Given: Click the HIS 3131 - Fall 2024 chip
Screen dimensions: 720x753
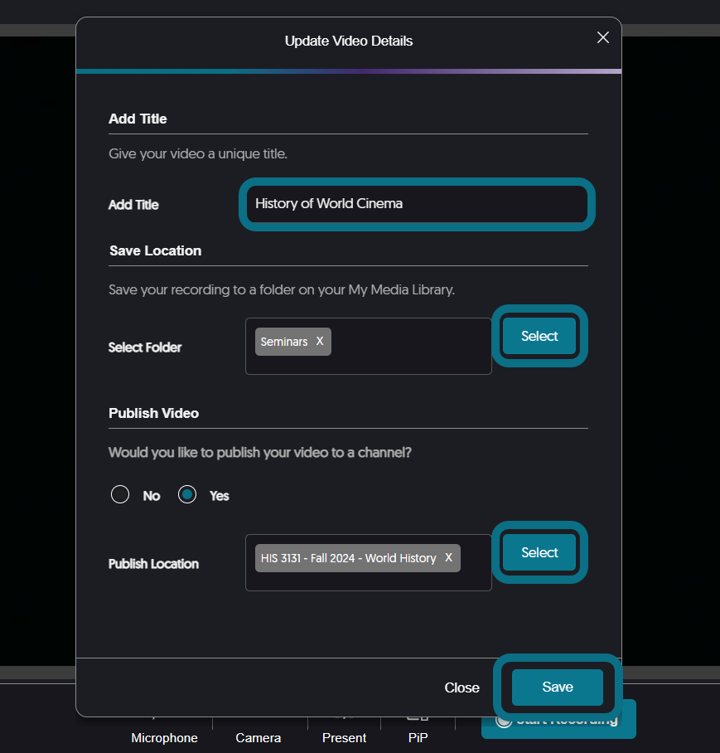Looking at the screenshot, I should (358, 558).
